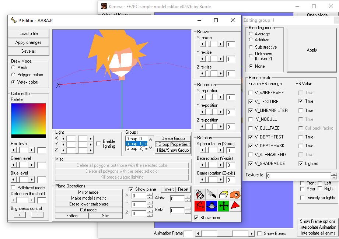The height and width of the screenshot is (239, 339).
Task: Select the blue mound-shaped tool
Action: pos(212,206)
